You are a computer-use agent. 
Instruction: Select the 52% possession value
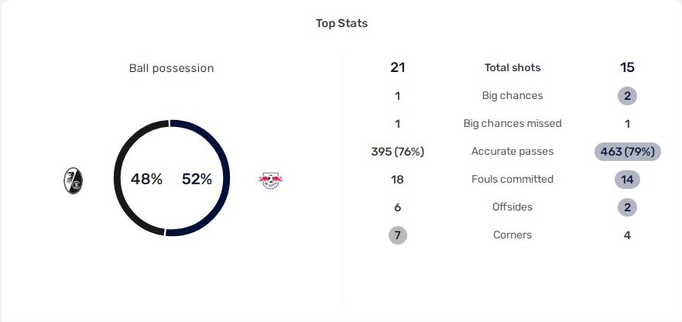[x=197, y=179]
